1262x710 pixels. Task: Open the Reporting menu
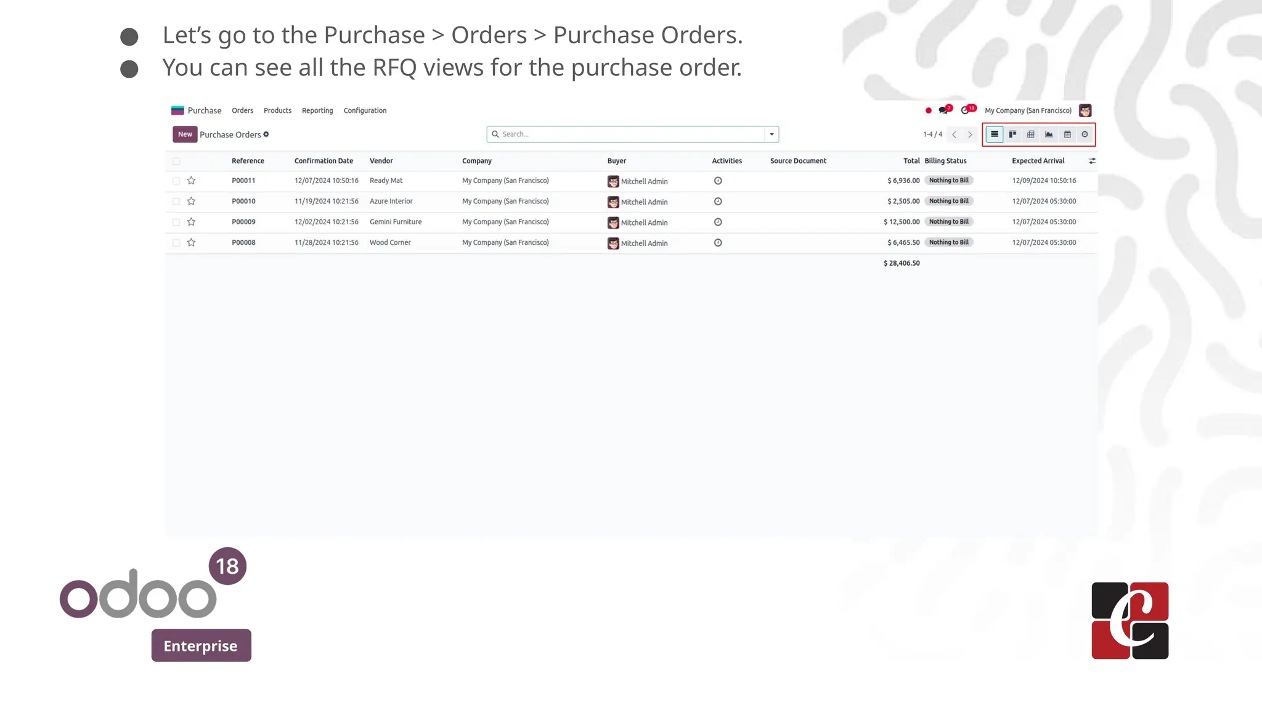[317, 111]
